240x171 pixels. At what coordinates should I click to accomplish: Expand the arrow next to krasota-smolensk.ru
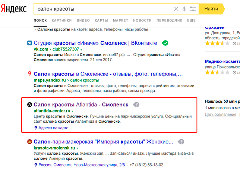(77, 148)
